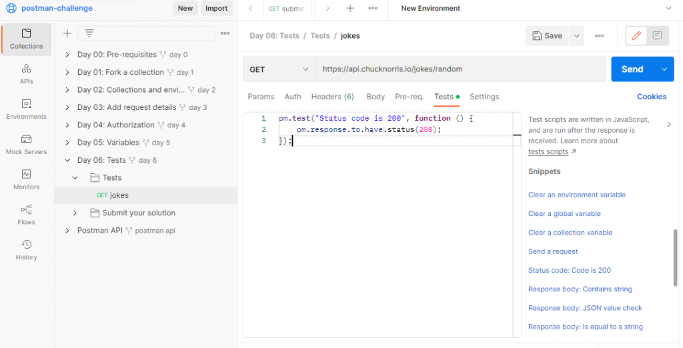Click the plus icon to create a collection
The image size is (683, 348).
[67, 33]
